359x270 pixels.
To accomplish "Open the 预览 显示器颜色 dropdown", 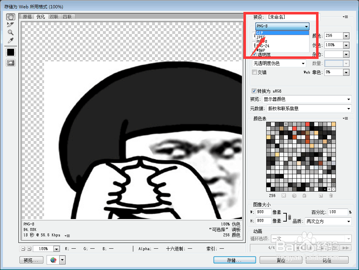I will [x=307, y=99].
